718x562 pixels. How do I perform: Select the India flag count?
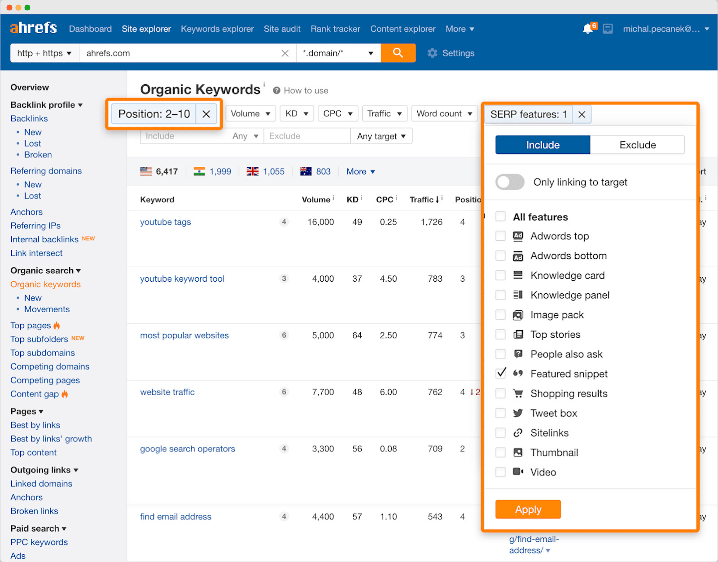pos(212,171)
